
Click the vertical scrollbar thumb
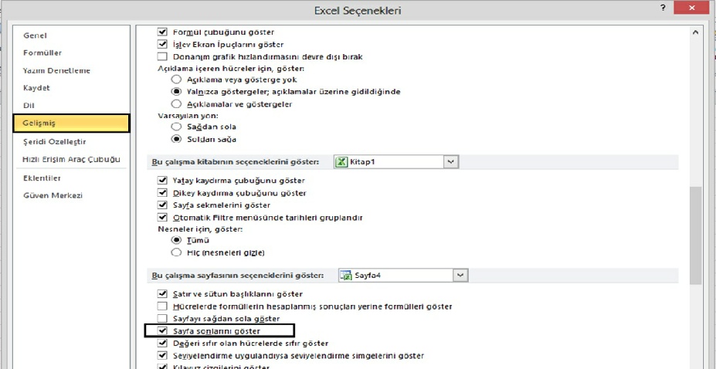point(695,235)
